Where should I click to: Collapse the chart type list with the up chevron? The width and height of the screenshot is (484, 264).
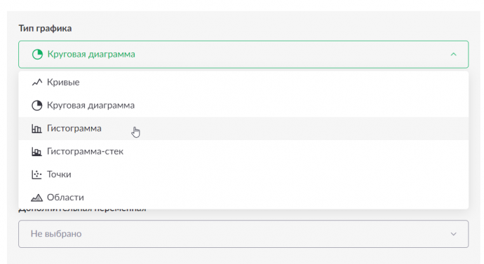[453, 54]
